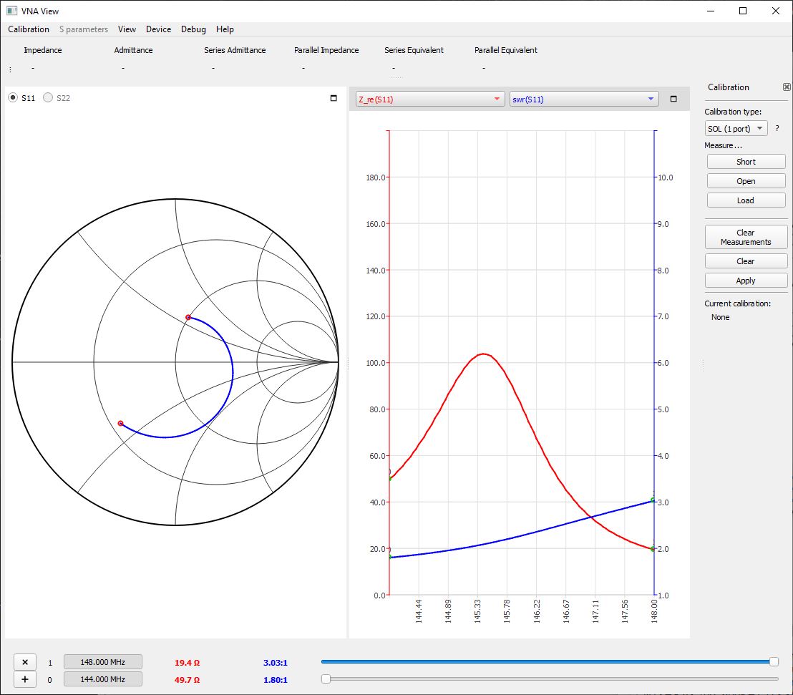Click the 144.000 MHz marker frequency button
The image size is (793, 695).
pyautogui.click(x=102, y=679)
